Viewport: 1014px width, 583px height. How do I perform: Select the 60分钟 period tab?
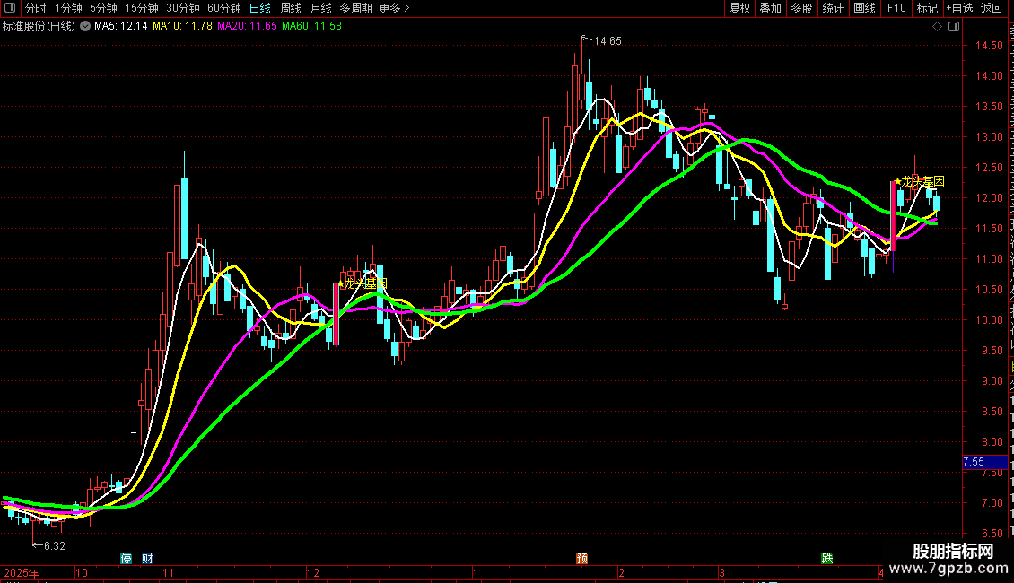[x=223, y=8]
